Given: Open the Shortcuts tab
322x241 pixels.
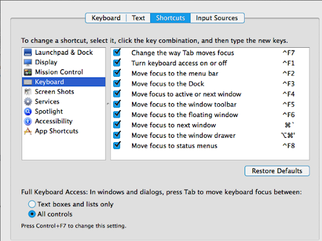Looking at the screenshot, I should [x=170, y=18].
